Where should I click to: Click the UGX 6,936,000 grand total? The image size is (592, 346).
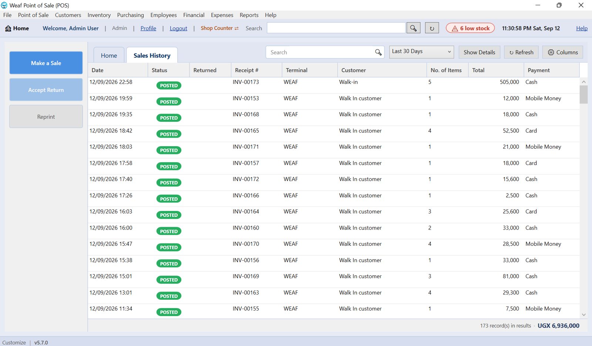(x=558, y=326)
